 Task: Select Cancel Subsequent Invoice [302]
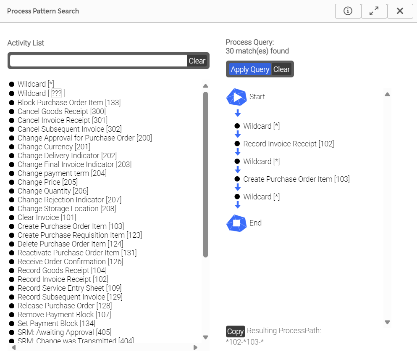[70, 129]
